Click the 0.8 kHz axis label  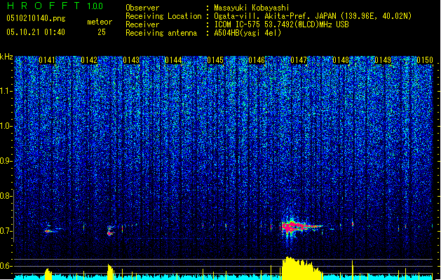(6, 196)
